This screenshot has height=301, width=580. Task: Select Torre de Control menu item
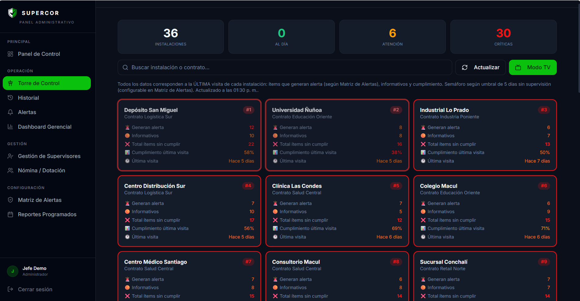click(47, 83)
